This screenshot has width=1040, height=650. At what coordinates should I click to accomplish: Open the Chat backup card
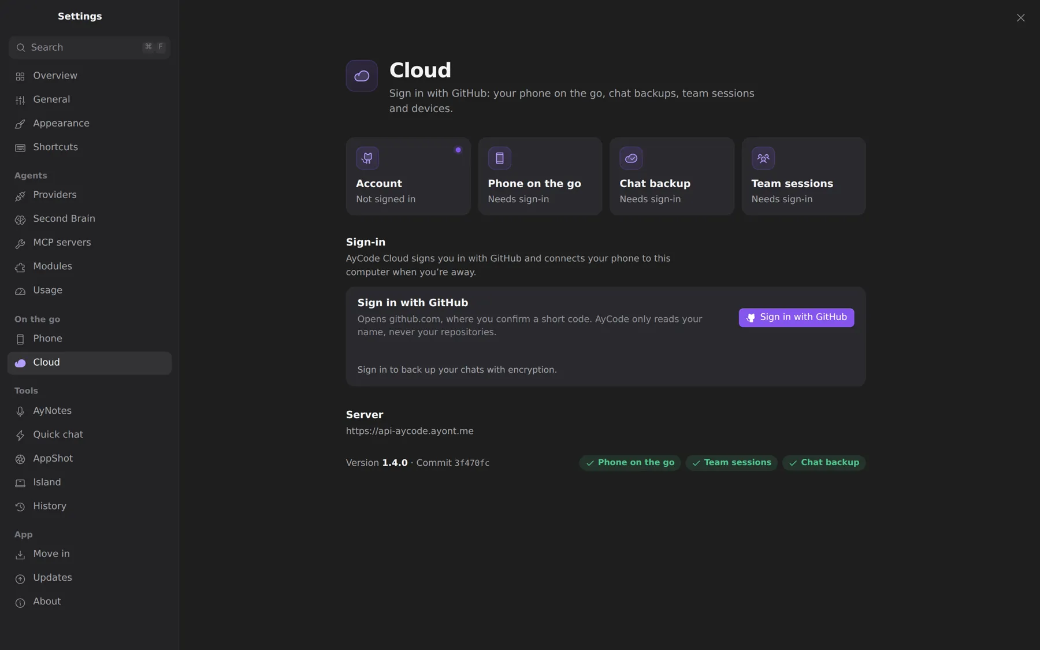[672, 176]
